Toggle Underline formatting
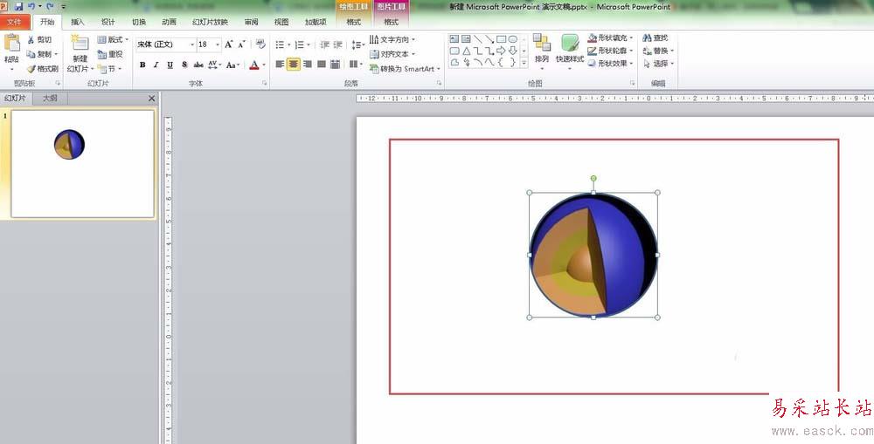This screenshot has width=874, height=444. (170, 65)
